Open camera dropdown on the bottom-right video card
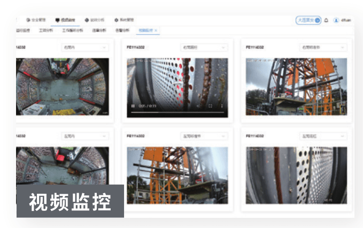 coord(323,136)
